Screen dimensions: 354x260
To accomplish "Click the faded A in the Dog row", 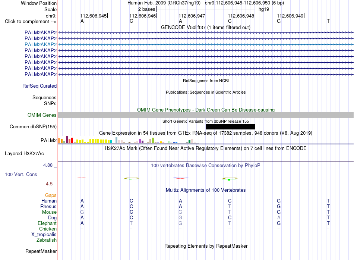I will tap(279, 217).
